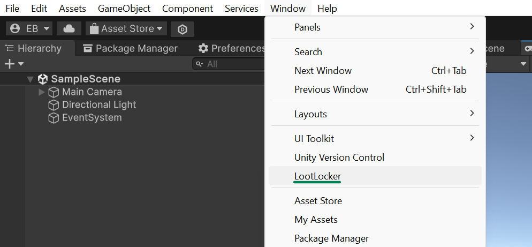Expand the Main Camera tree item
This screenshot has height=247, width=532.
[42, 92]
